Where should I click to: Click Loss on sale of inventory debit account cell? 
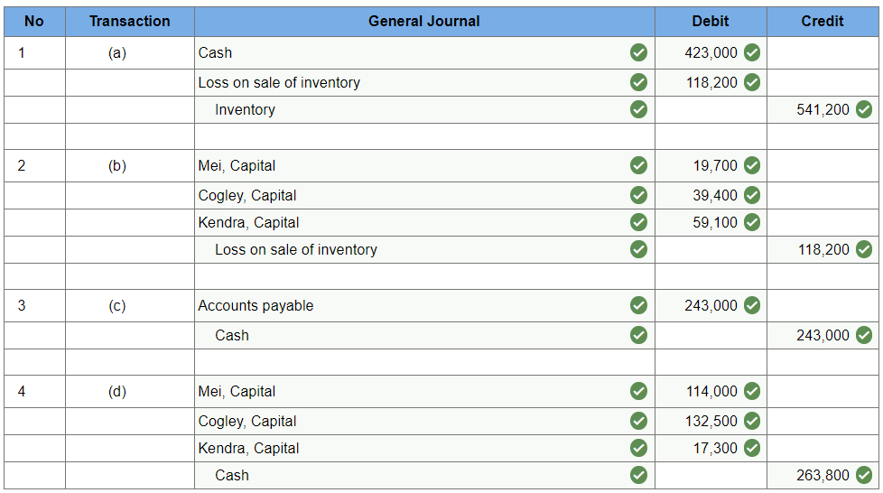[424, 83]
